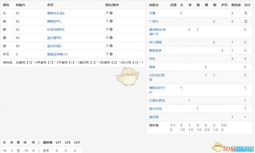Pin the 护石 charm row
Viewport: 255px width, 153px height.
point(107,54)
